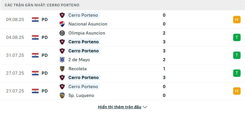Click the Olimpia Asuncion club crest
This screenshot has width=245, height=114.
62,33
